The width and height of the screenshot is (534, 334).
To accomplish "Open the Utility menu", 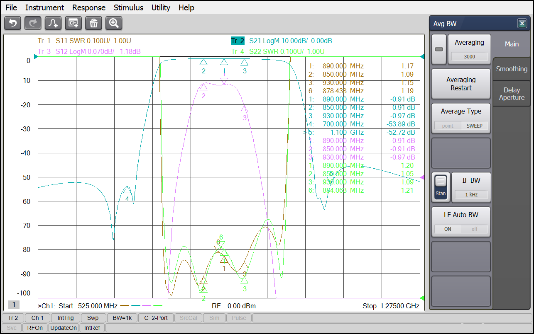I will point(161,7).
